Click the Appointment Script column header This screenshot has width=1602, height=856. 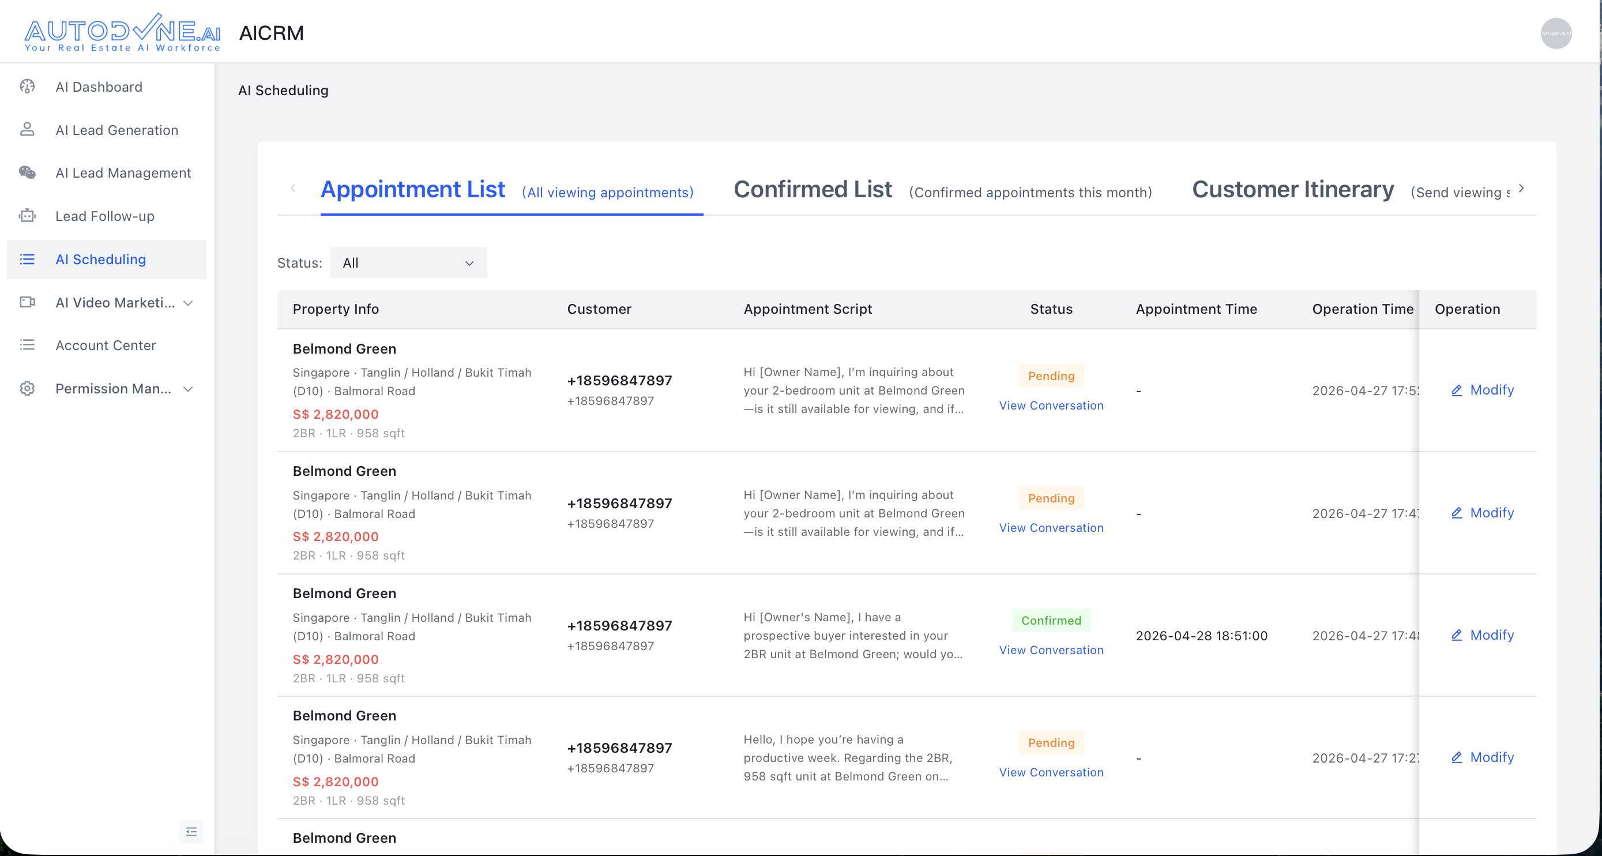coord(807,309)
